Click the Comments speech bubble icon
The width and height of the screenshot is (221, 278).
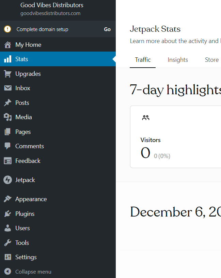pos(7,146)
